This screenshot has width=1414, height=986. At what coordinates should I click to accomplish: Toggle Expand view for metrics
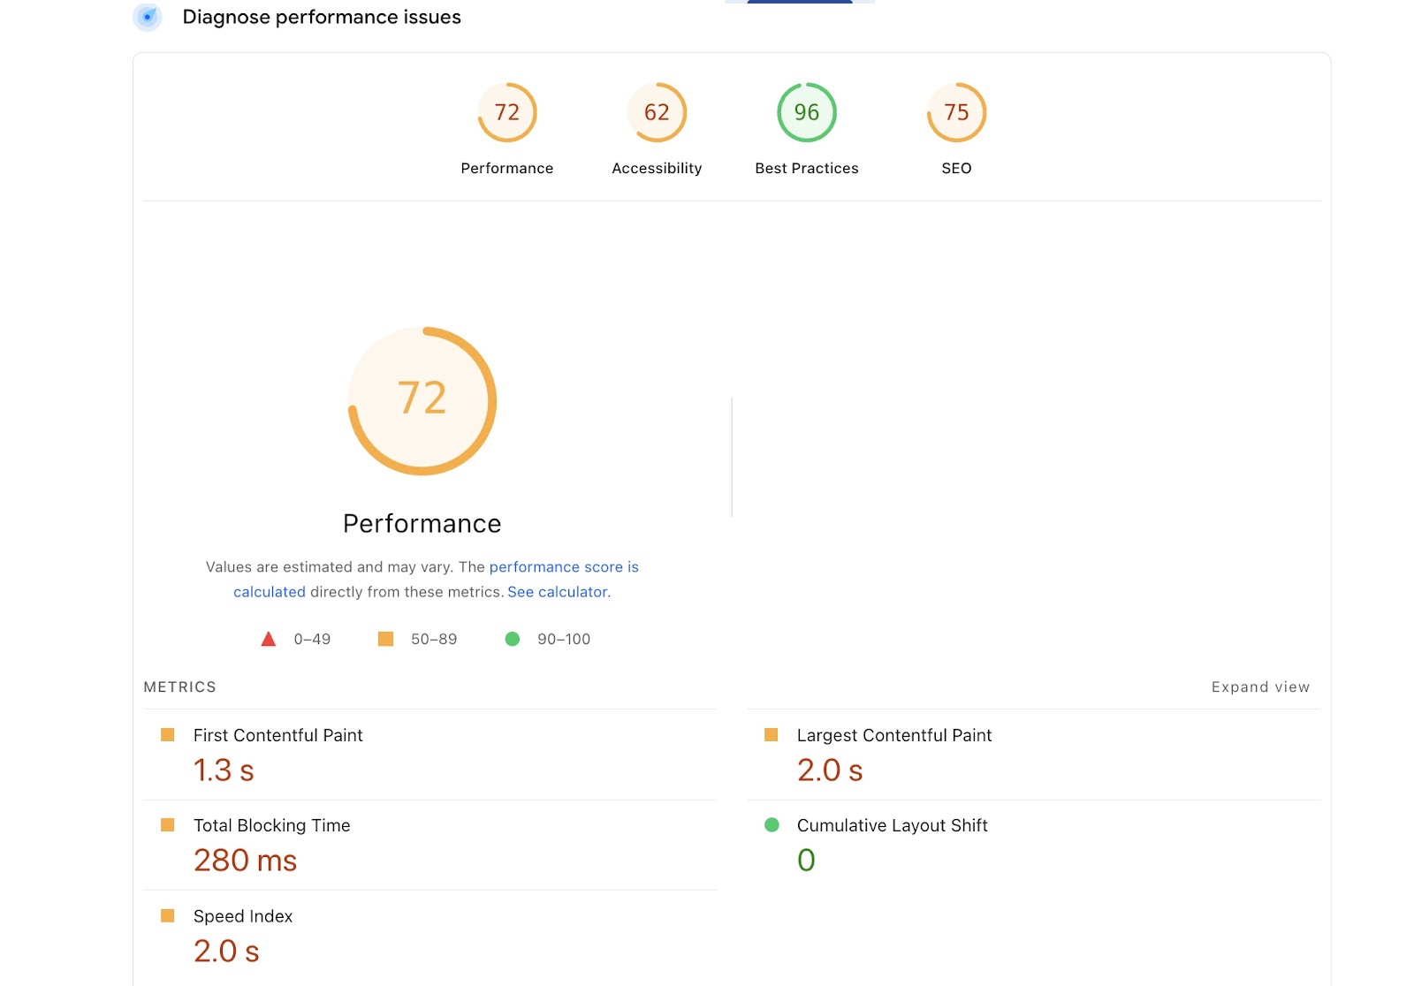1259,686
